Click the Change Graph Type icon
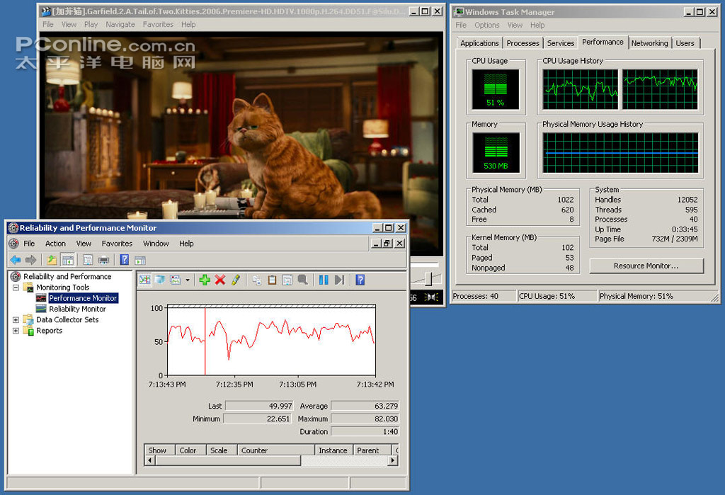Screen dimensions: 725x495 176,280
